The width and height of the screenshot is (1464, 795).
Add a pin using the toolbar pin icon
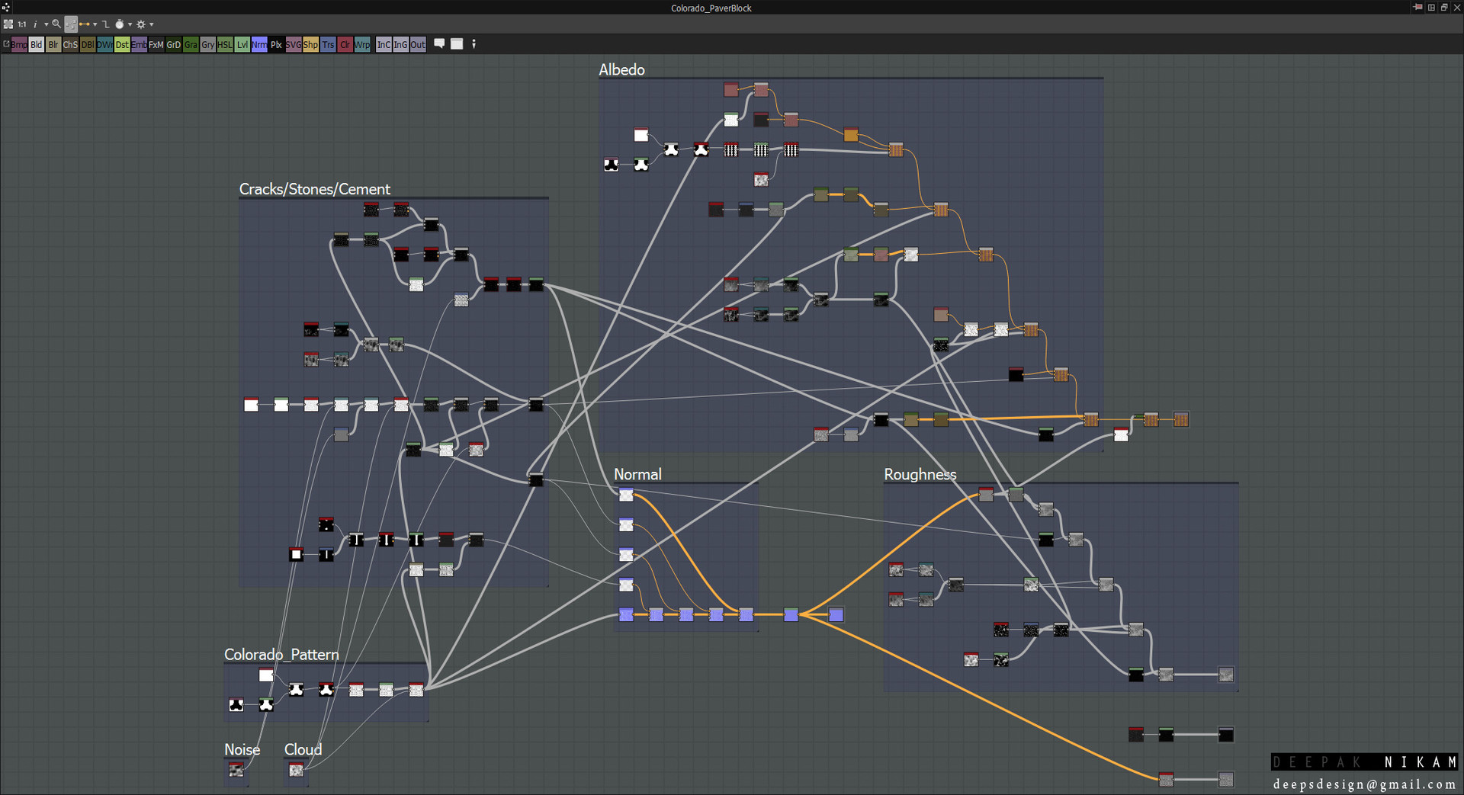[474, 43]
